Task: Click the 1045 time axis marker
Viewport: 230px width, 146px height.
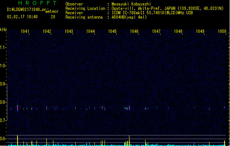Action: coord(112,31)
